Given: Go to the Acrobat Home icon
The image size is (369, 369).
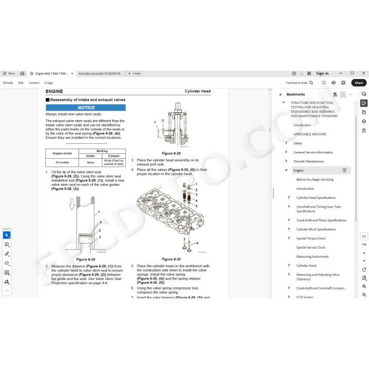Looking at the screenshot, I should [22, 73].
